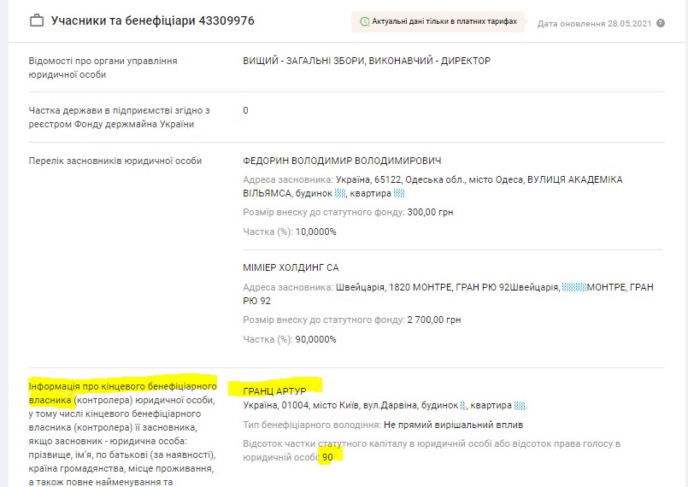Click the 2 700,00 грн contribution amount
Image resolution: width=688 pixels, height=487 pixels.
coord(434,320)
